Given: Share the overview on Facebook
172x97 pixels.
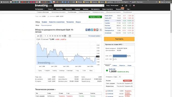Looking at the screenshot, I should tap(89, 30).
